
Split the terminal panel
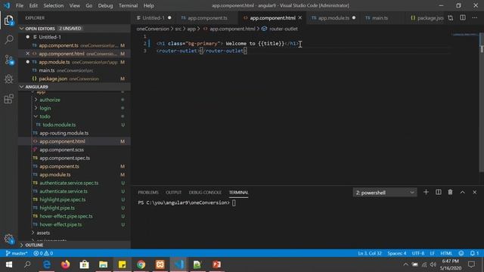pos(439,192)
